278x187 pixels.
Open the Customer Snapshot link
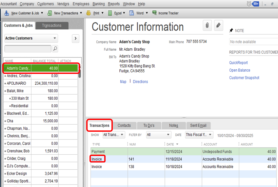click(x=244, y=78)
